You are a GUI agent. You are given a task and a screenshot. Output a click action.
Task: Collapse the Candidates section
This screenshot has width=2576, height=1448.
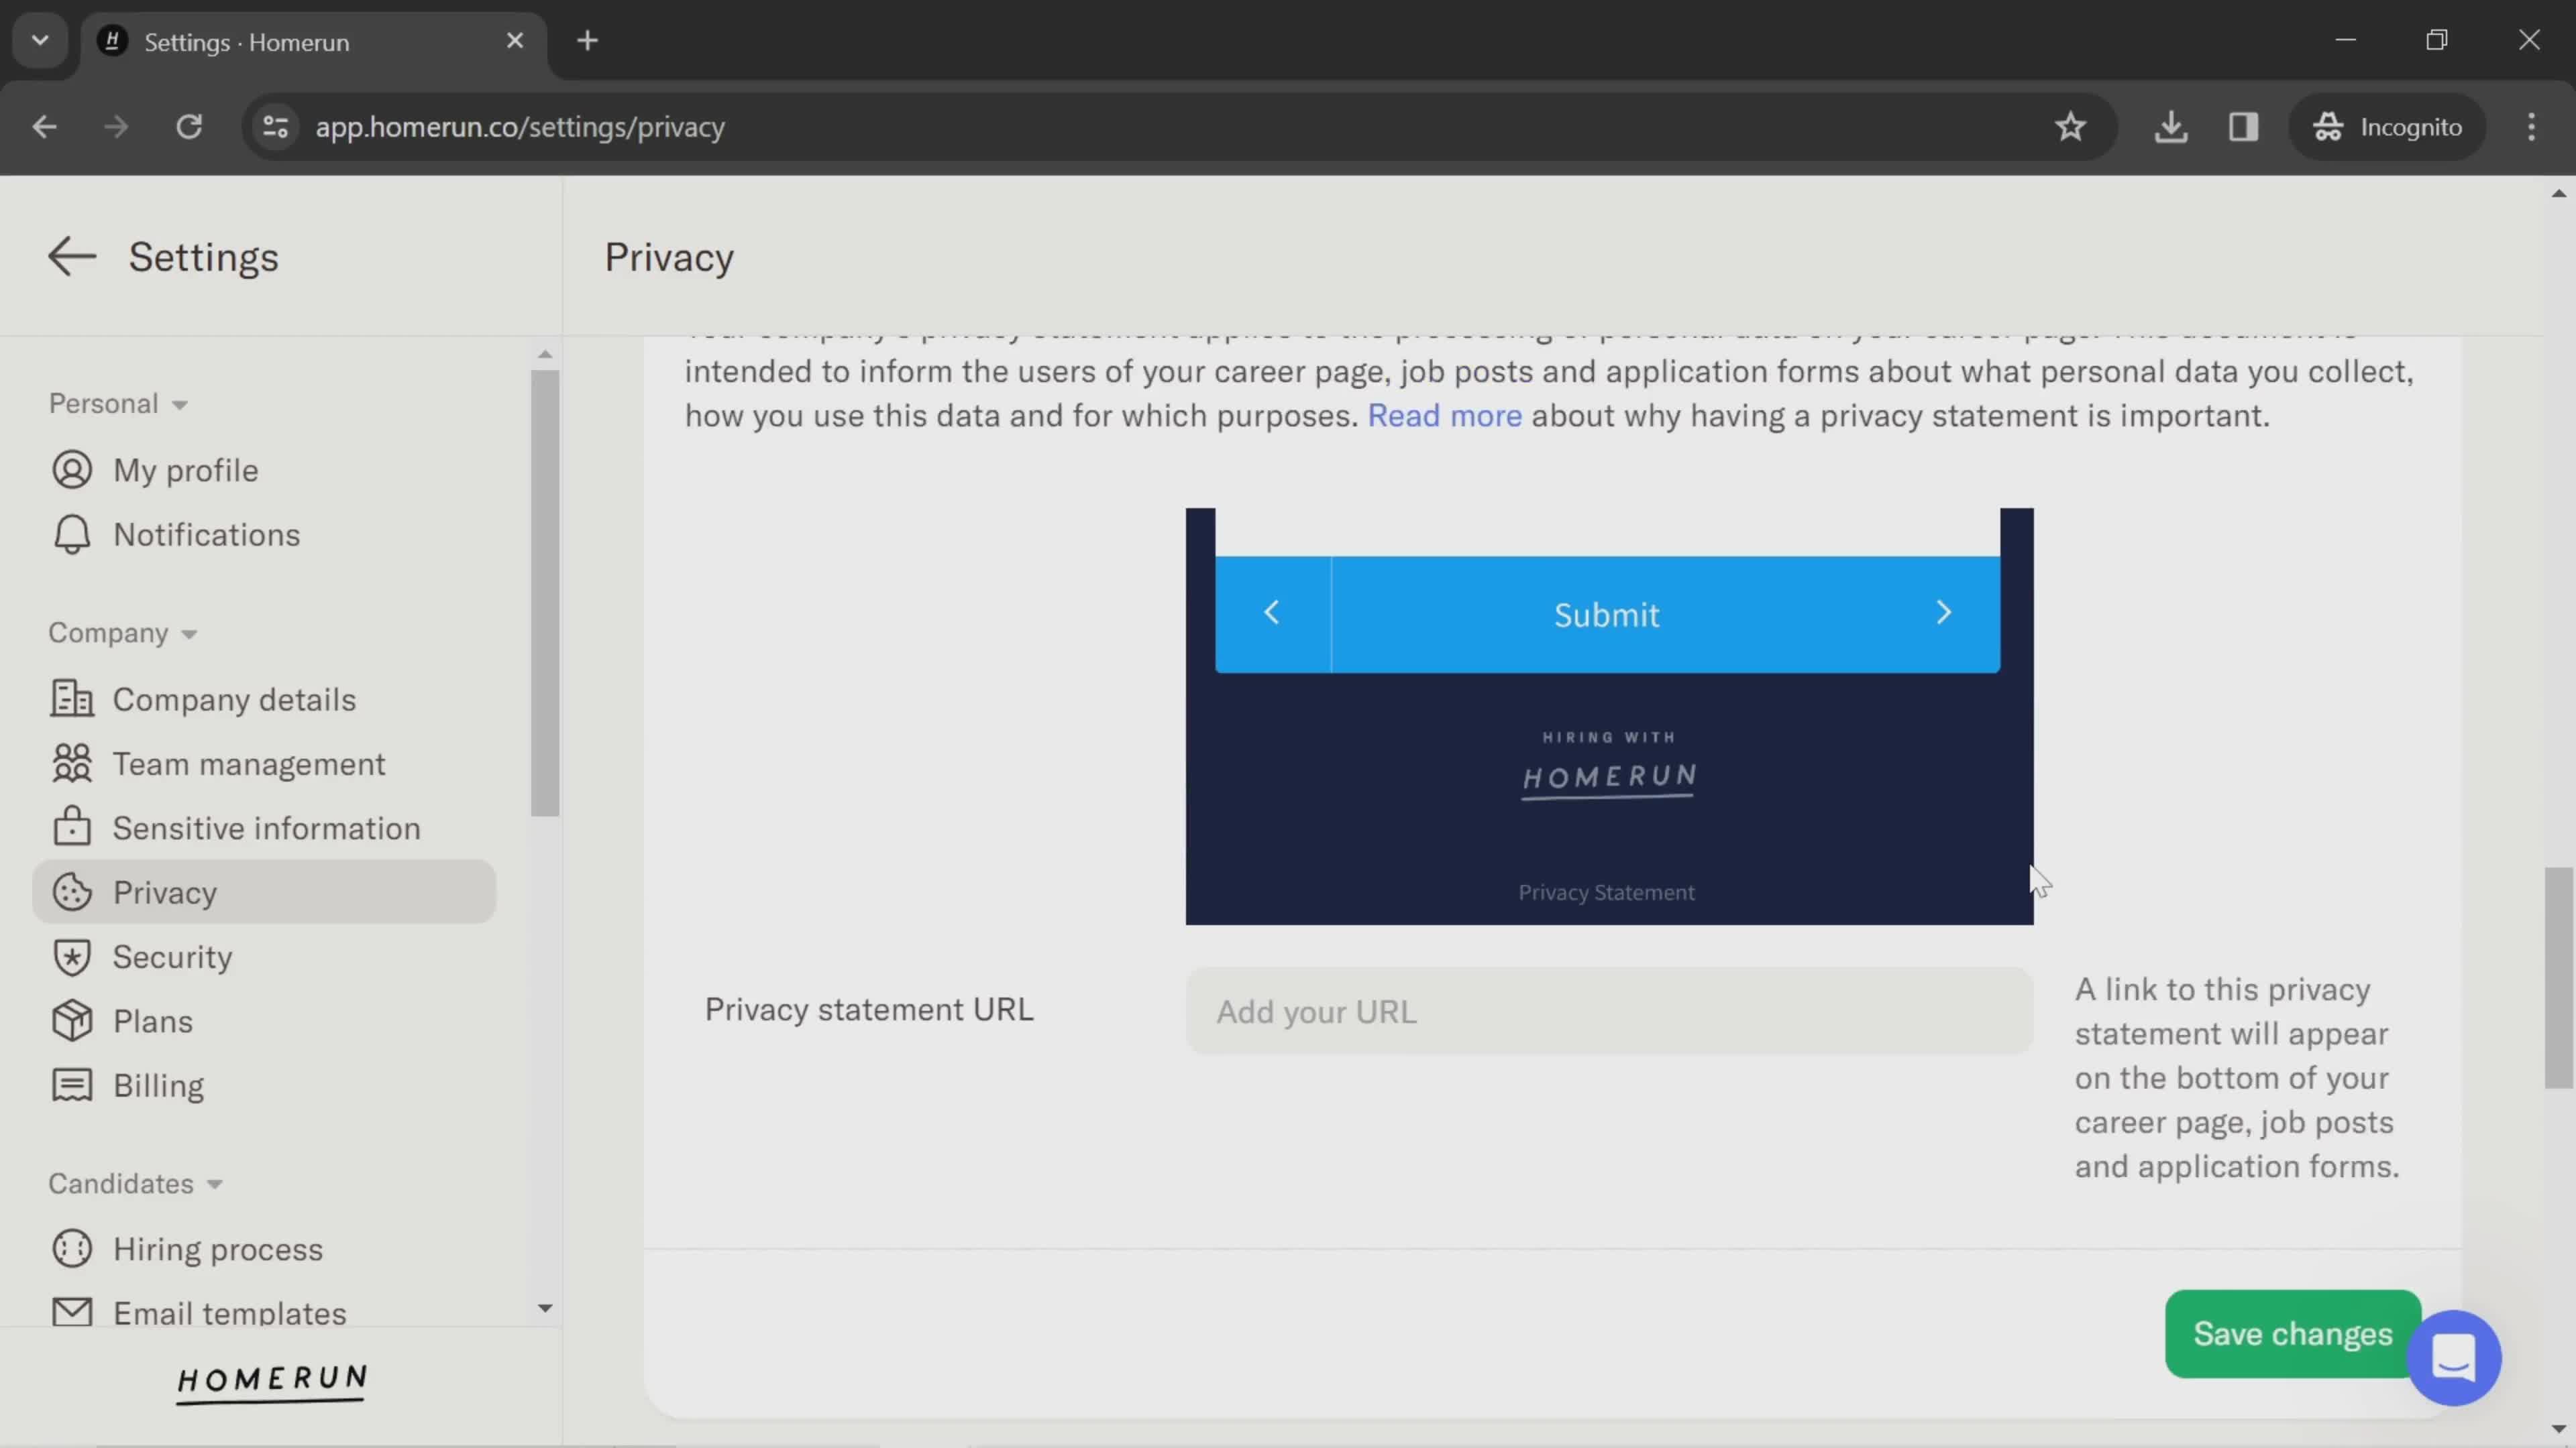coord(135,1184)
